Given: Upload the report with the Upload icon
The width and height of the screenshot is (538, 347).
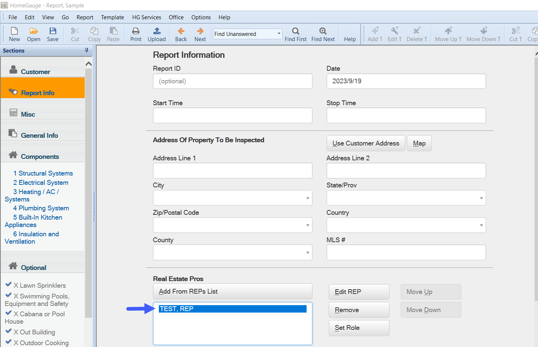Looking at the screenshot, I should click(157, 31).
